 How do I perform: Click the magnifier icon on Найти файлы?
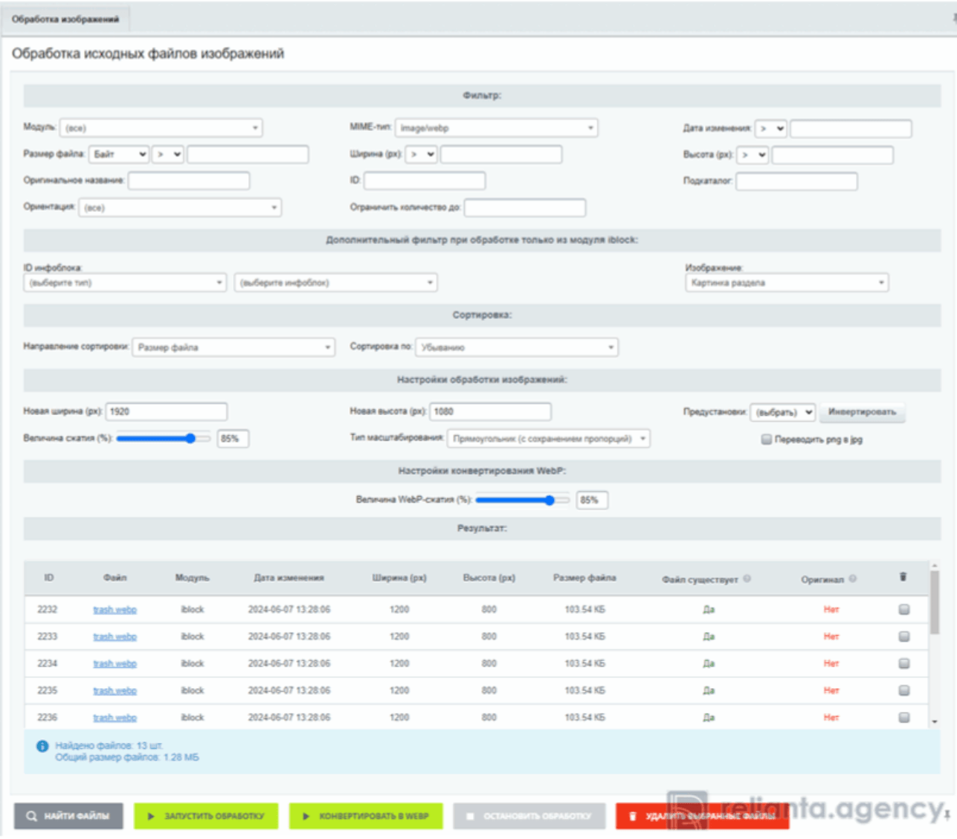pos(31,816)
